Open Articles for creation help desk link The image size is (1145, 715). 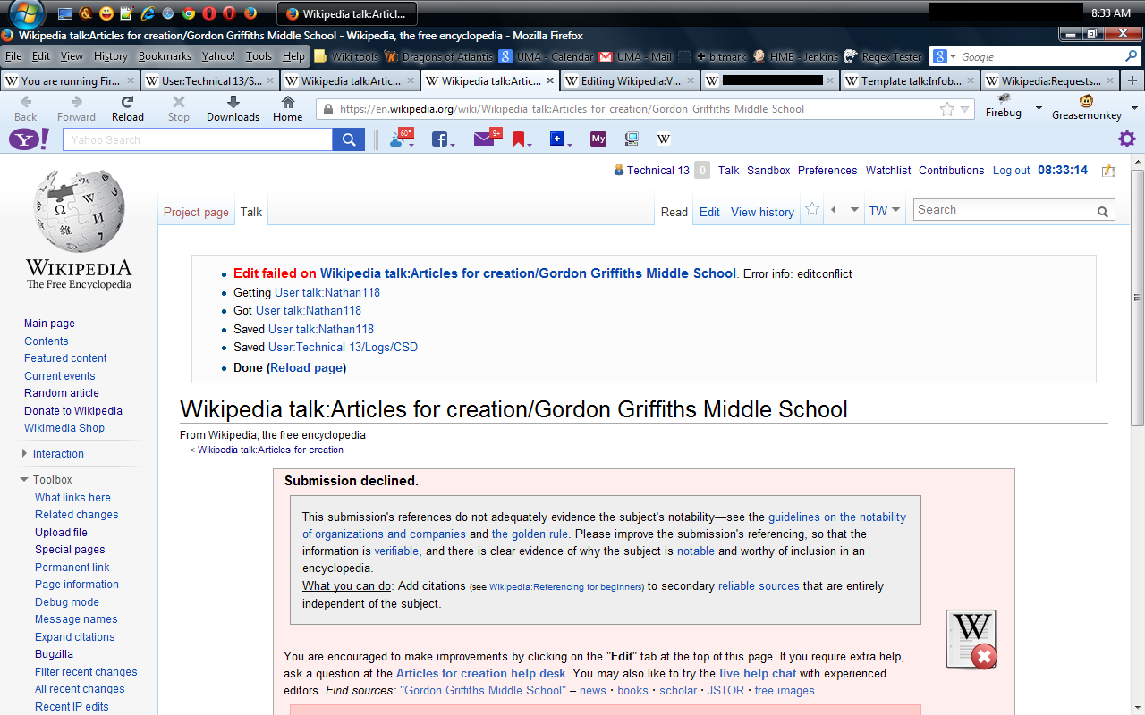pyautogui.click(x=481, y=674)
